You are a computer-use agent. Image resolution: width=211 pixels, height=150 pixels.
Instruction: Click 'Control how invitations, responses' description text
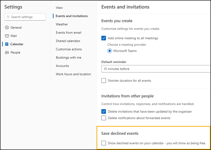click(148, 104)
